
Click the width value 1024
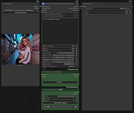coord(73,48)
